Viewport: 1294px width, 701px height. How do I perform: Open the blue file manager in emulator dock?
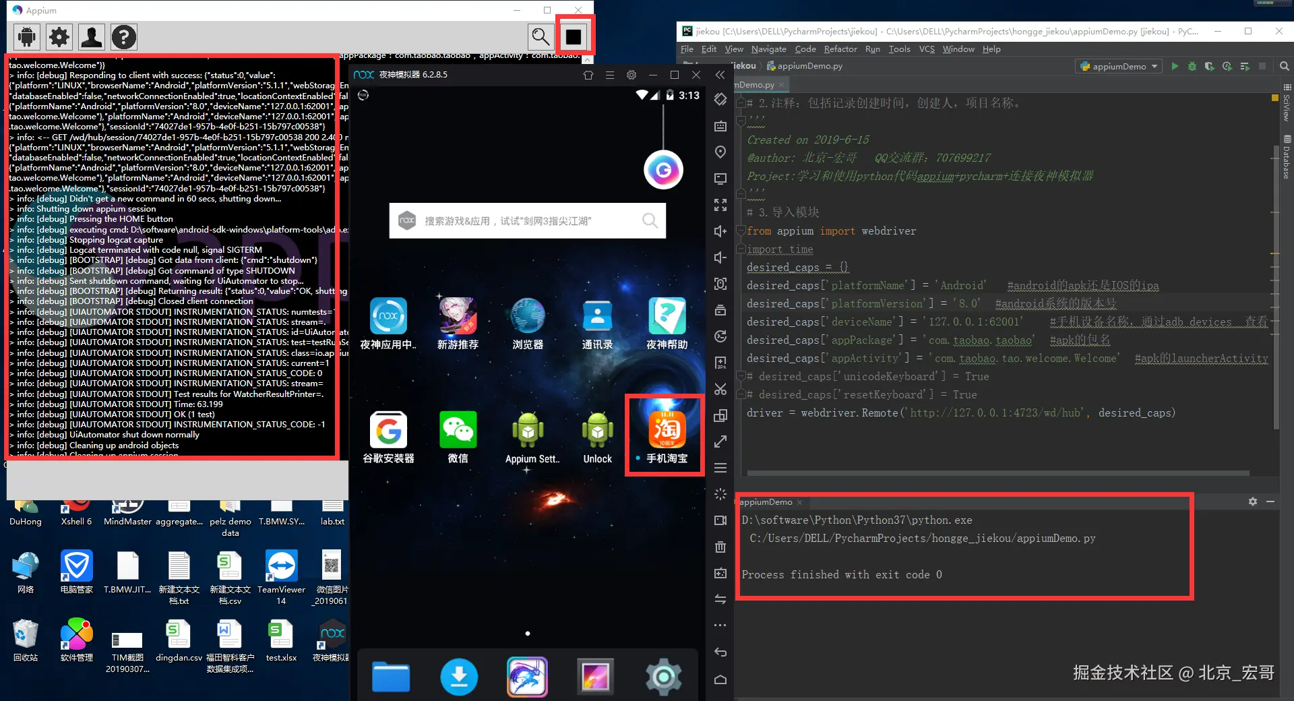(x=391, y=677)
